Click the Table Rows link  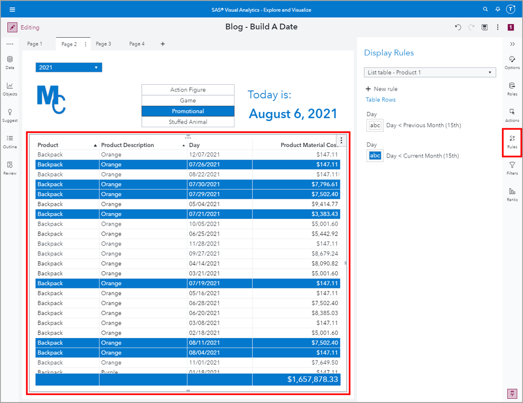click(x=381, y=99)
